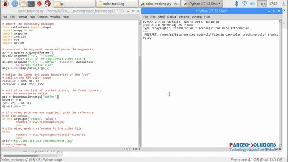Minimize the Python 2.7.13 Shell window
Image resolution: width=288 pixels, height=162 pixels.
269,11
